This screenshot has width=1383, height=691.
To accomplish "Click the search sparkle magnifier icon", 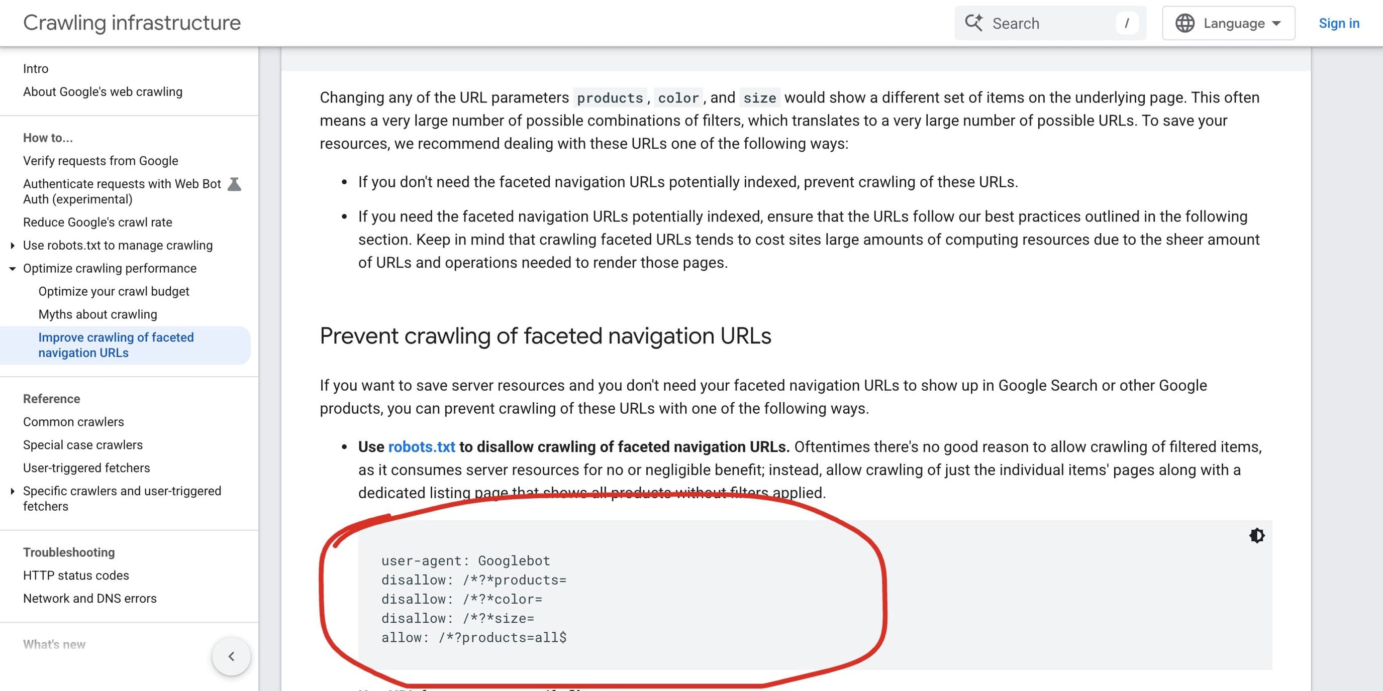I will click(x=974, y=23).
